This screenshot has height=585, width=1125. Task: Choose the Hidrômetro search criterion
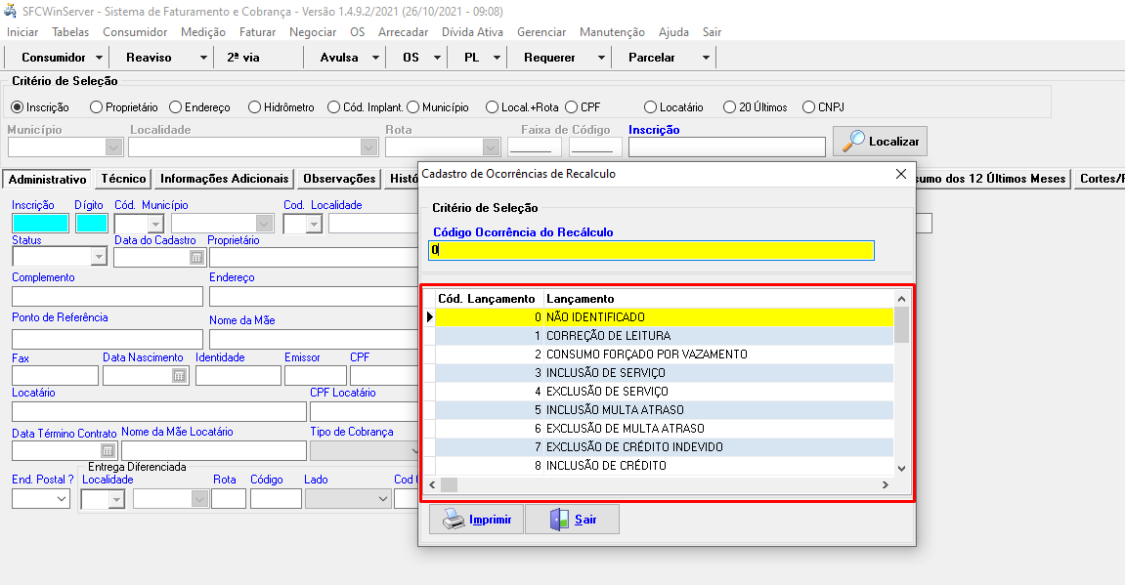254,107
